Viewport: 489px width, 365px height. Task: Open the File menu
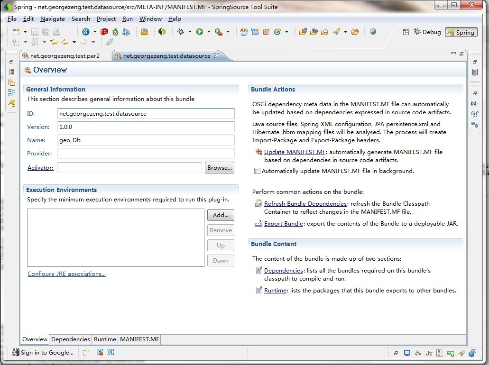coord(12,19)
